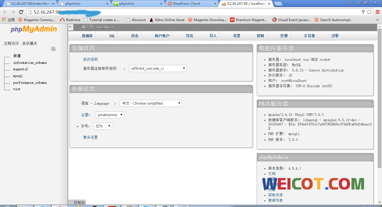Open the Nitro Online Store bookmark
The width and height of the screenshot is (382, 207).
point(167,20)
